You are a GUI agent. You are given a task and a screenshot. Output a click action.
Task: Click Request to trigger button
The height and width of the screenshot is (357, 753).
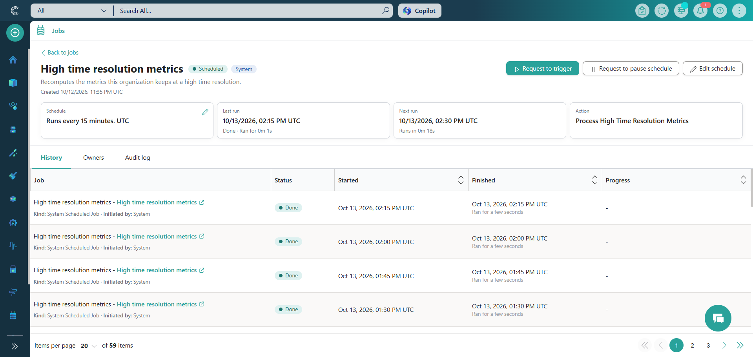[x=542, y=68]
